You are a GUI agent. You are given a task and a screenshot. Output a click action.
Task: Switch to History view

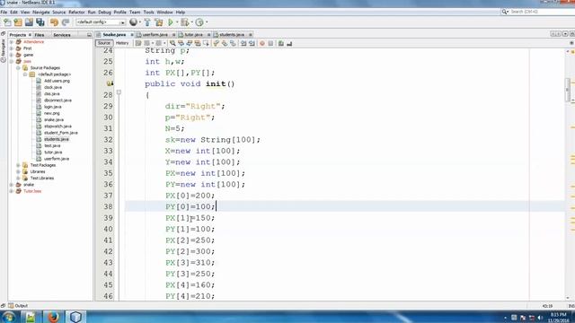pos(122,43)
